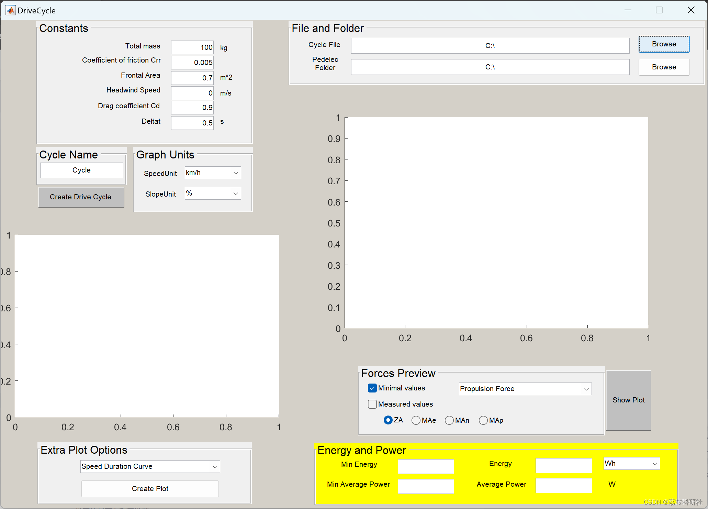Viewport: 708px width, 509px height.
Task: Enable the Measured values checkbox
Action: (372, 404)
